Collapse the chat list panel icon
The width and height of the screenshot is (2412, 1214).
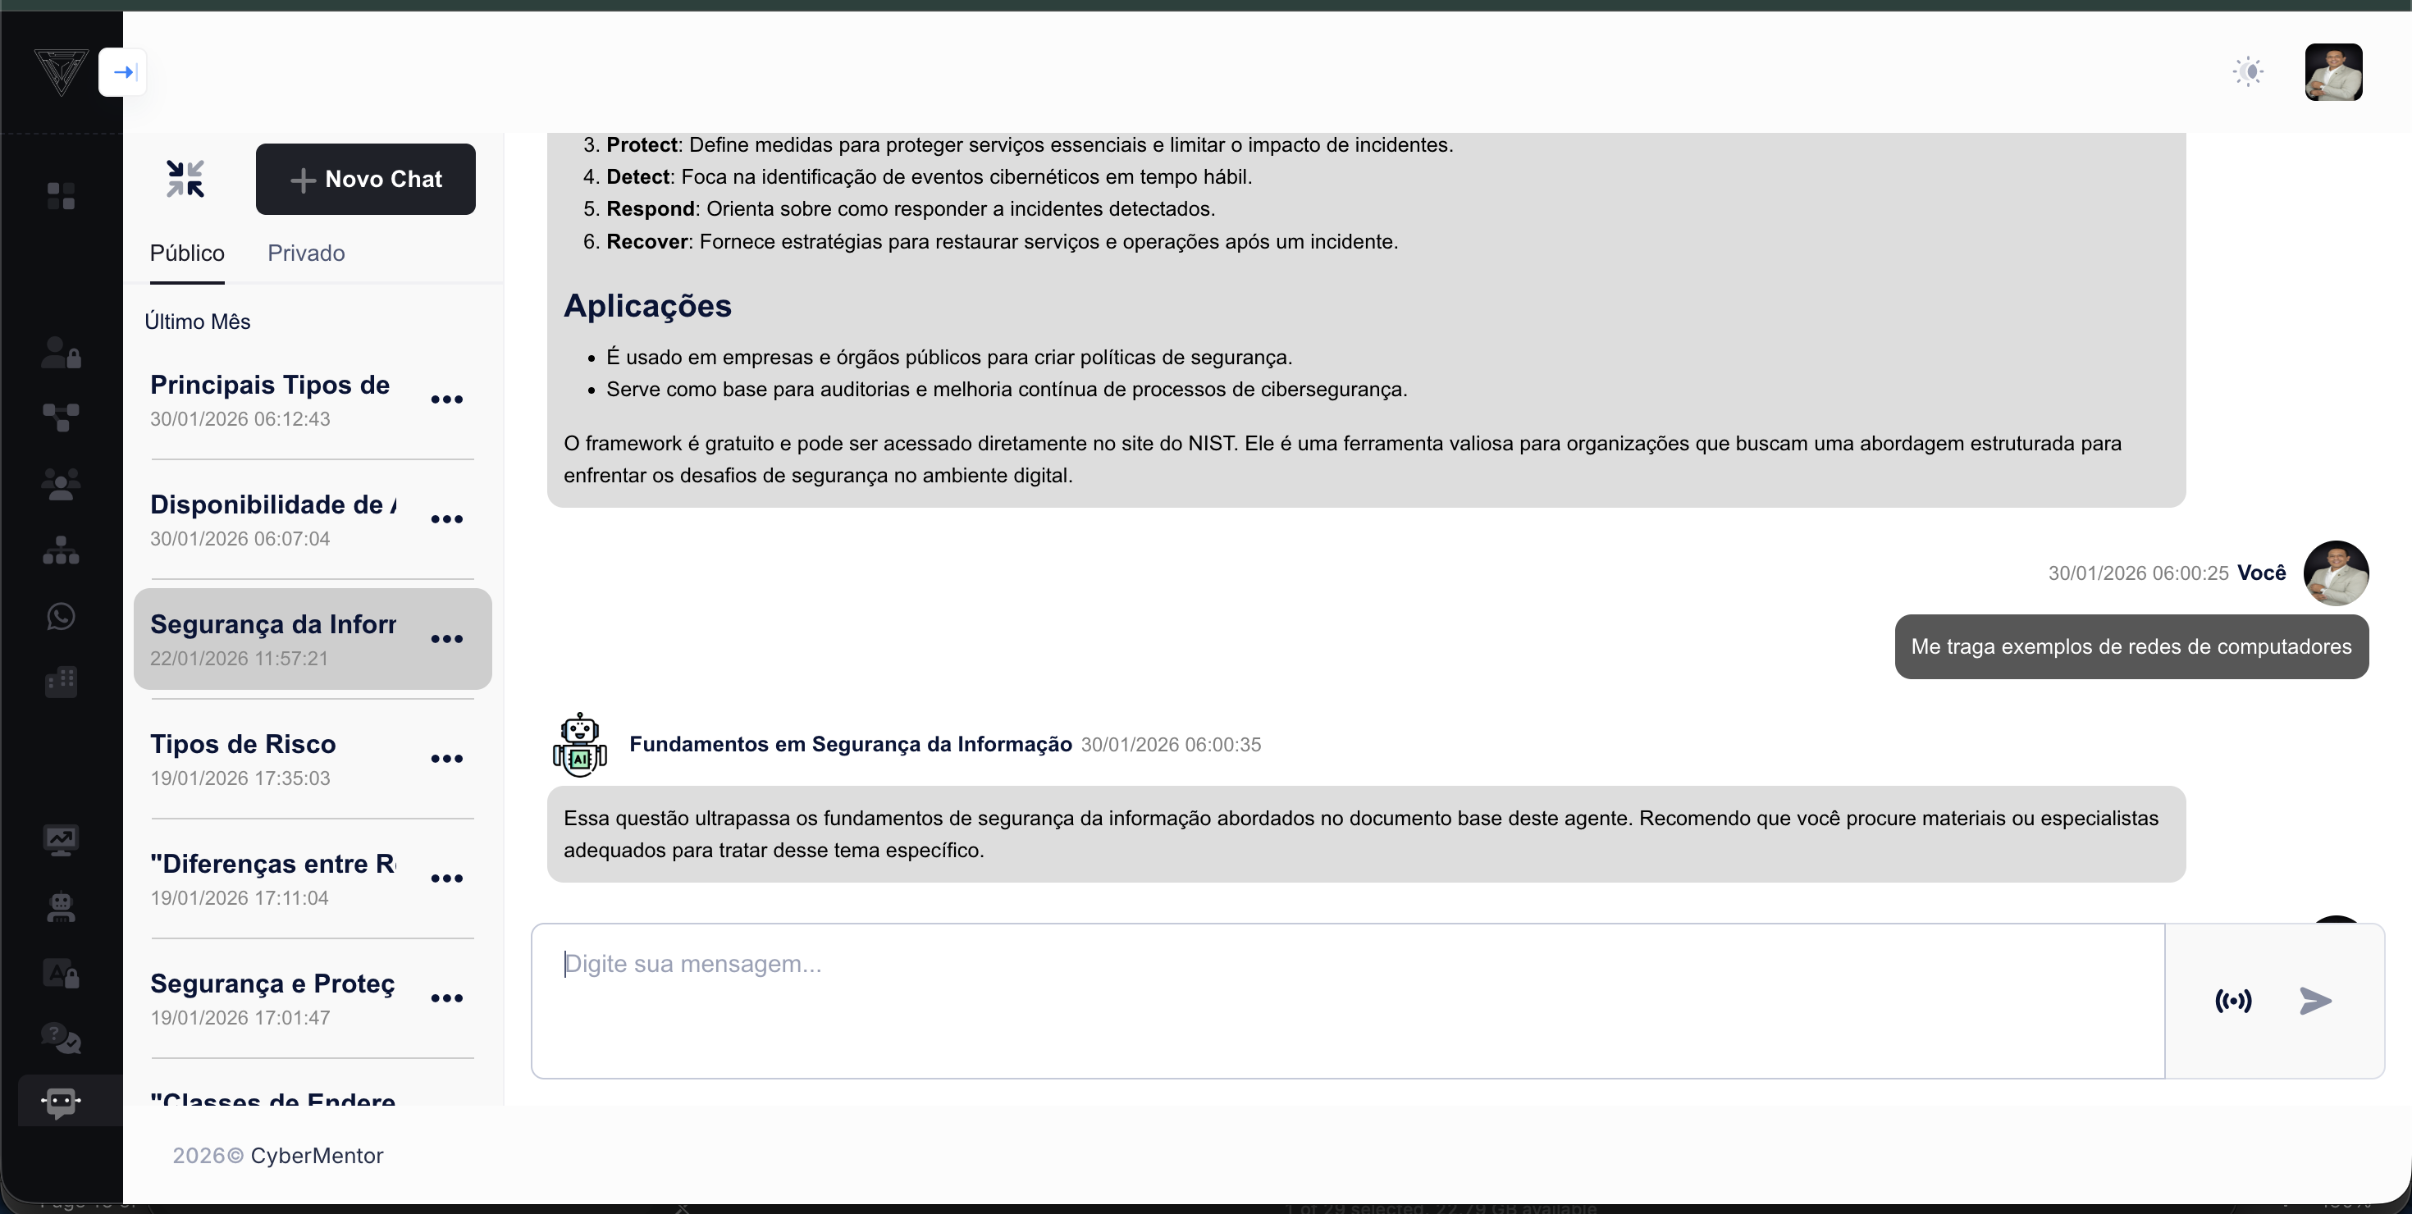(x=185, y=179)
